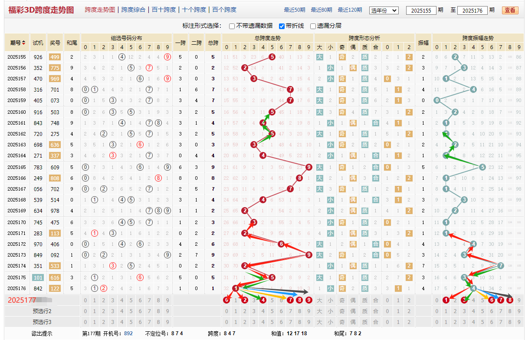Click the 预选行3 row label
This screenshot has width=525, height=340.
click(x=42, y=322)
